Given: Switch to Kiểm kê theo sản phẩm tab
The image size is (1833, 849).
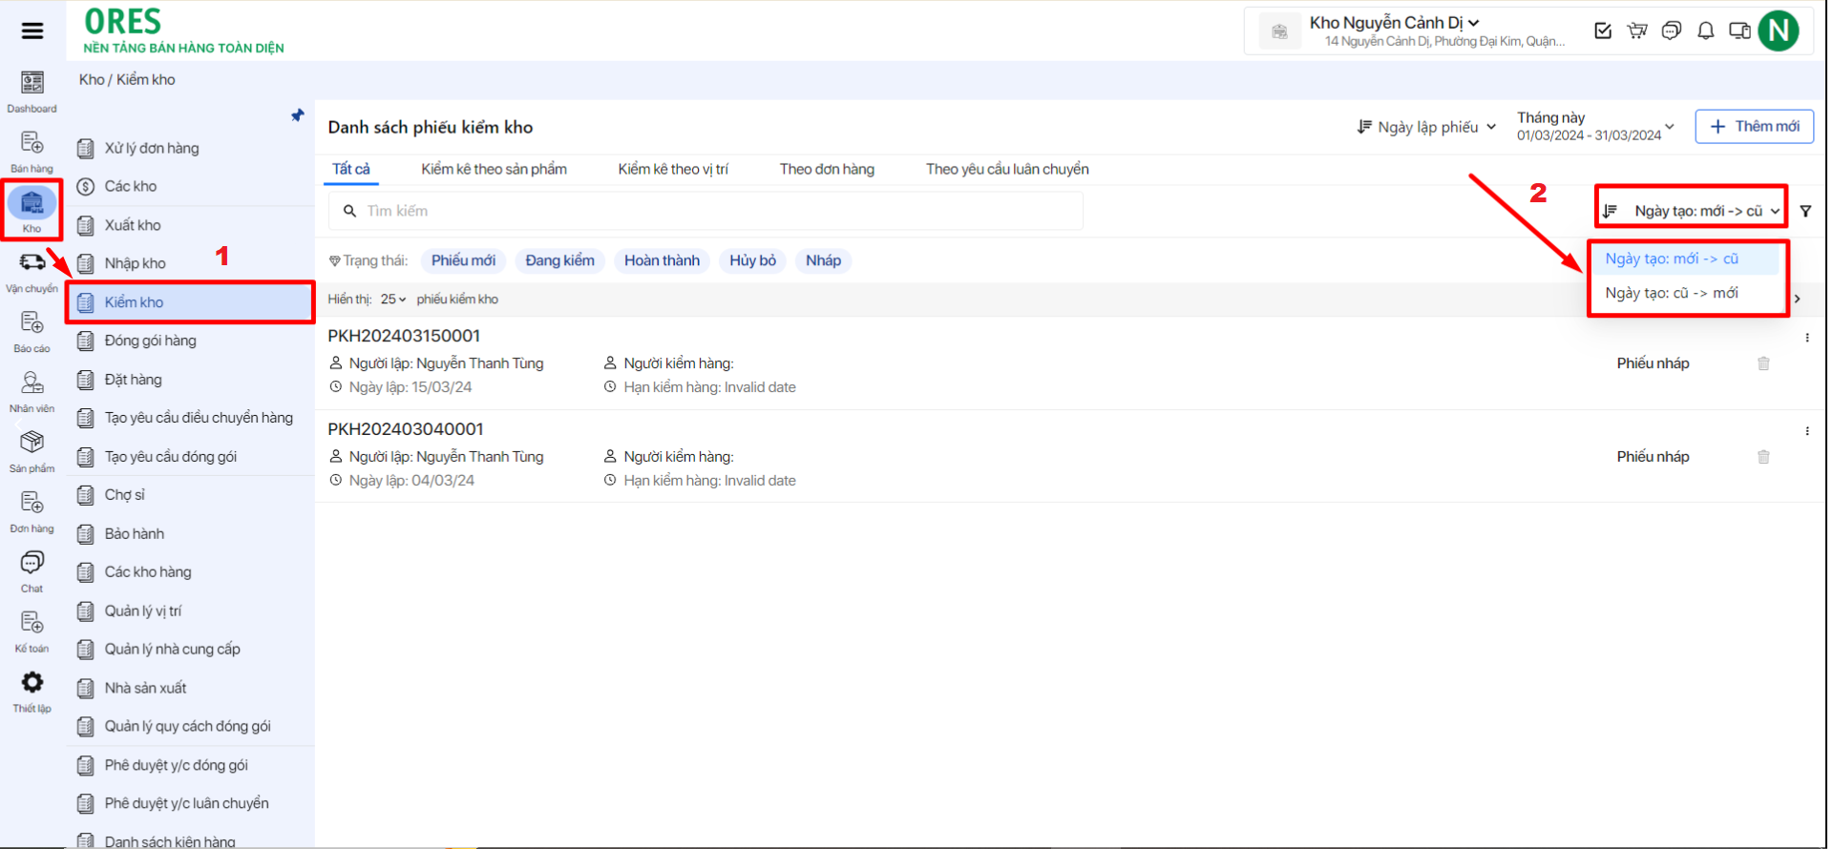Looking at the screenshot, I should point(494,169).
